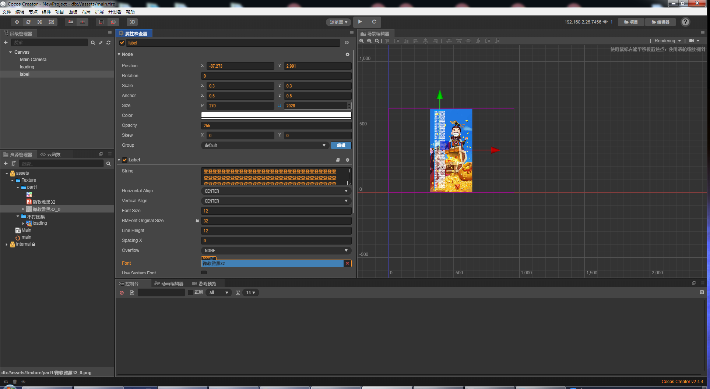
Task: Open the 文件 menu
Action: tap(7, 12)
